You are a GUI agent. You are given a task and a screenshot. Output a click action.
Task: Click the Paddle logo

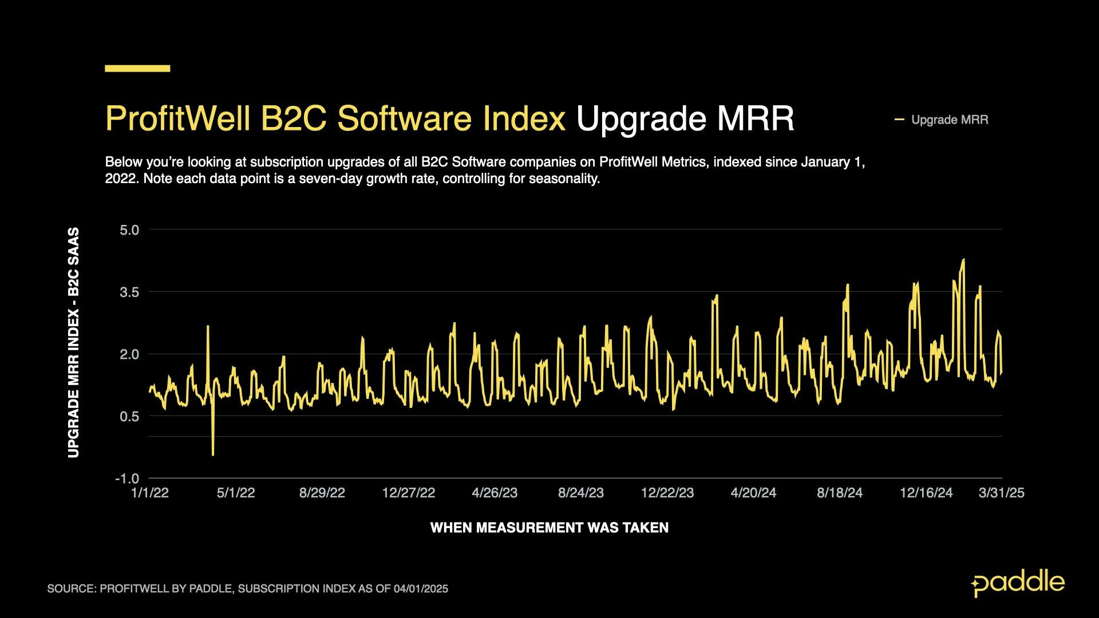click(1018, 584)
